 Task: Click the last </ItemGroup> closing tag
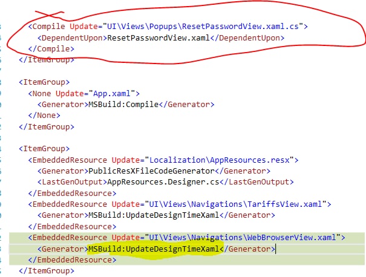[47, 271]
